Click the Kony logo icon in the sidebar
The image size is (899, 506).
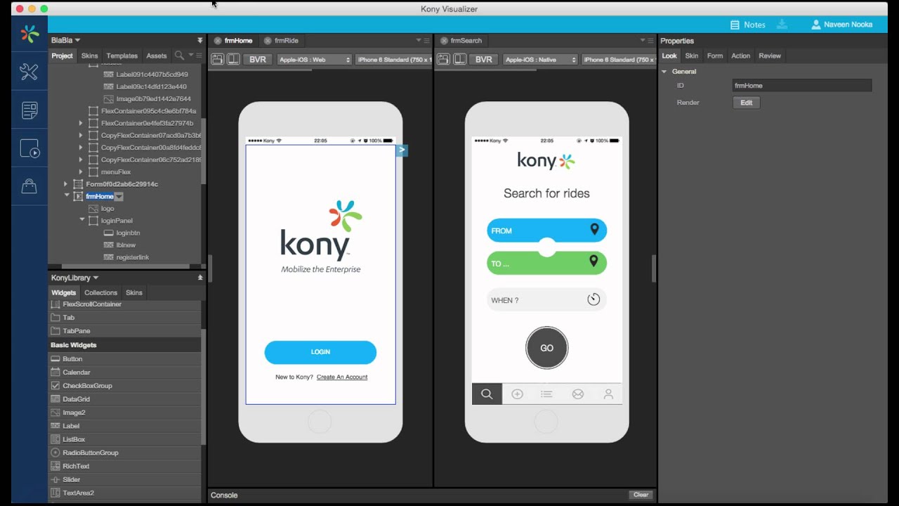pos(29,34)
